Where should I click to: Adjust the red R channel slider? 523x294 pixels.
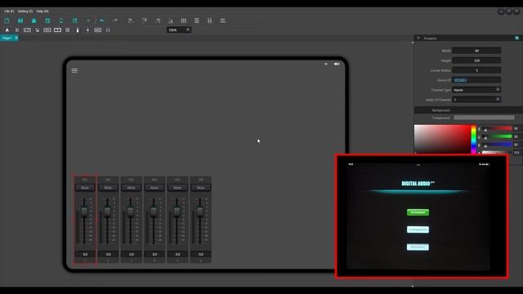497,129
